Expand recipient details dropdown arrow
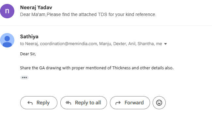 [165, 44]
